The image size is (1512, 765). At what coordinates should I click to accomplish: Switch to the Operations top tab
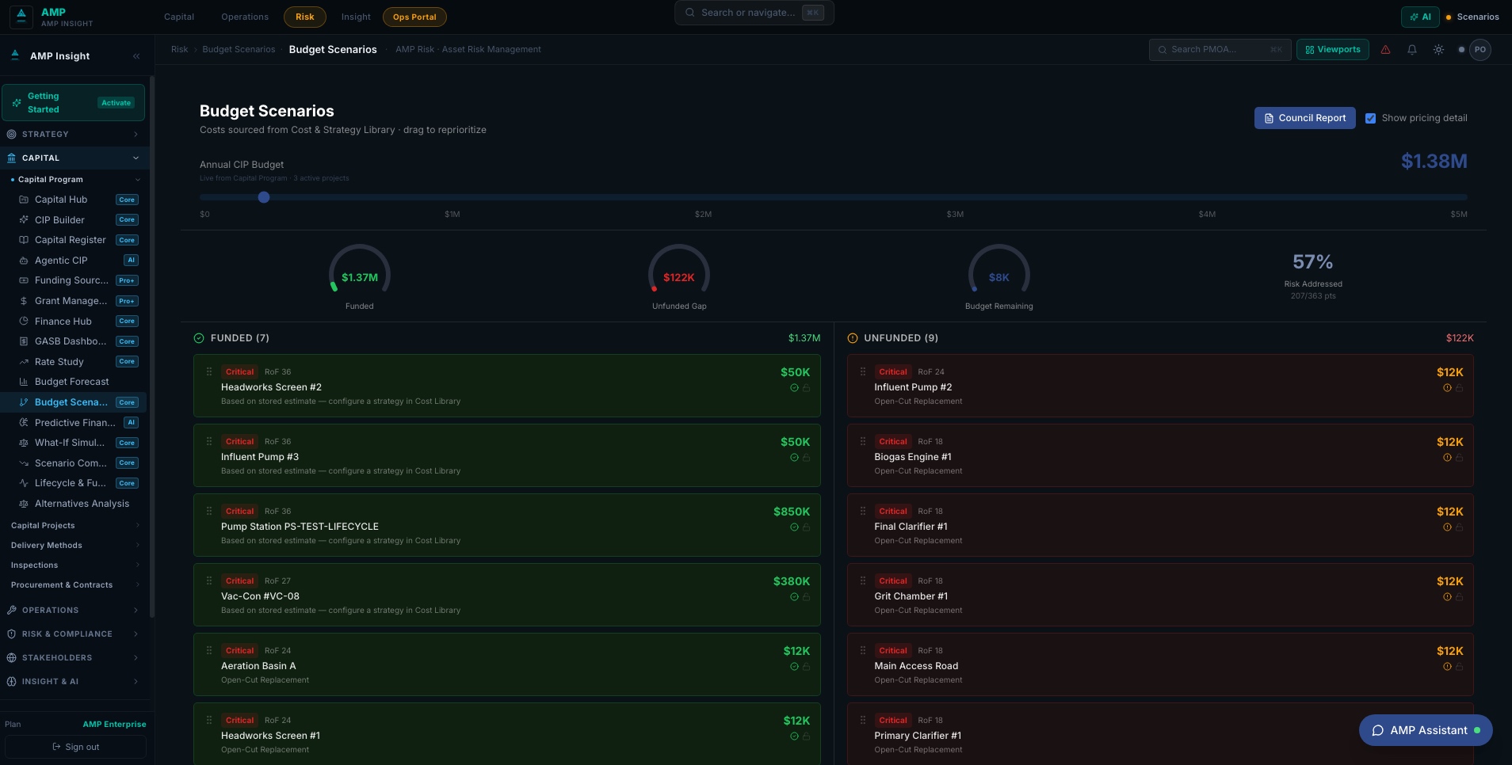point(245,17)
